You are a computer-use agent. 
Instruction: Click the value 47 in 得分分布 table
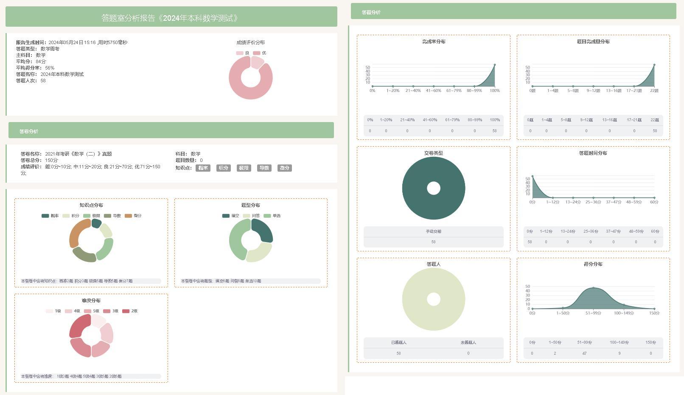click(585, 353)
